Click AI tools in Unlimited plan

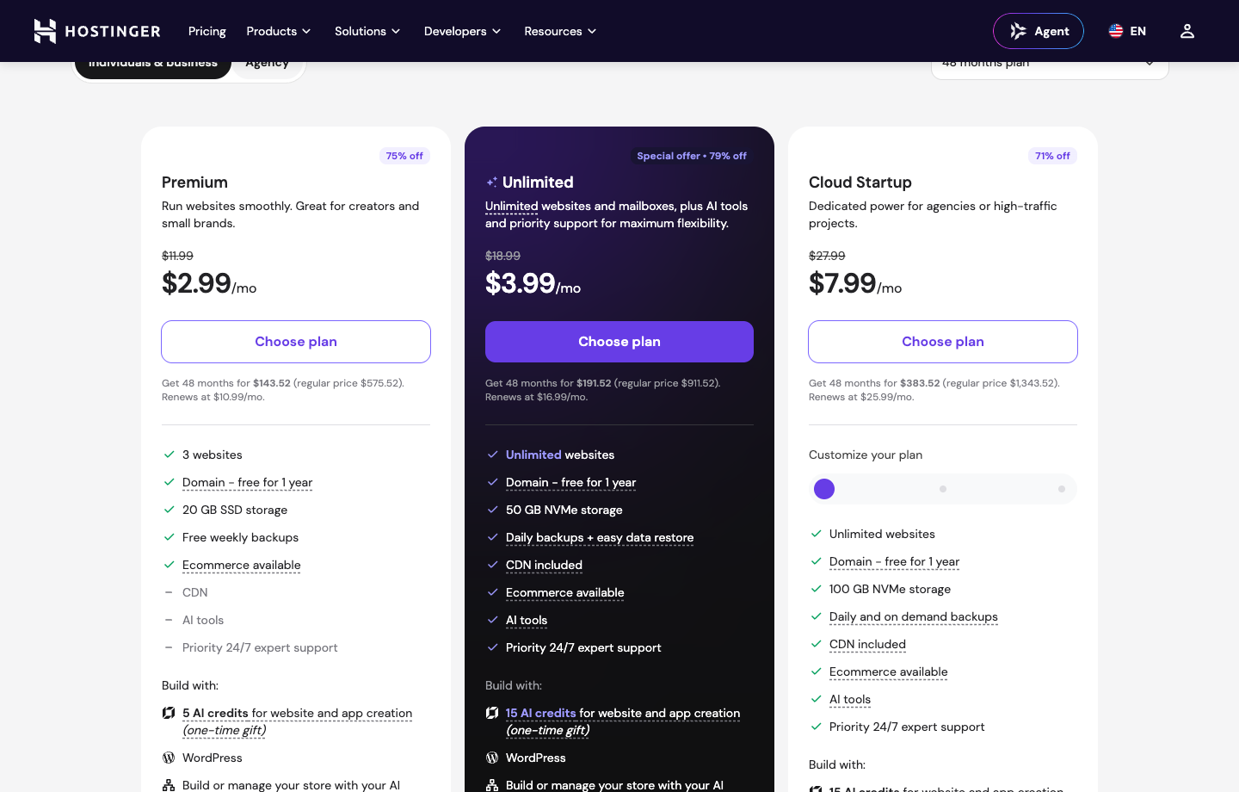pos(527,620)
